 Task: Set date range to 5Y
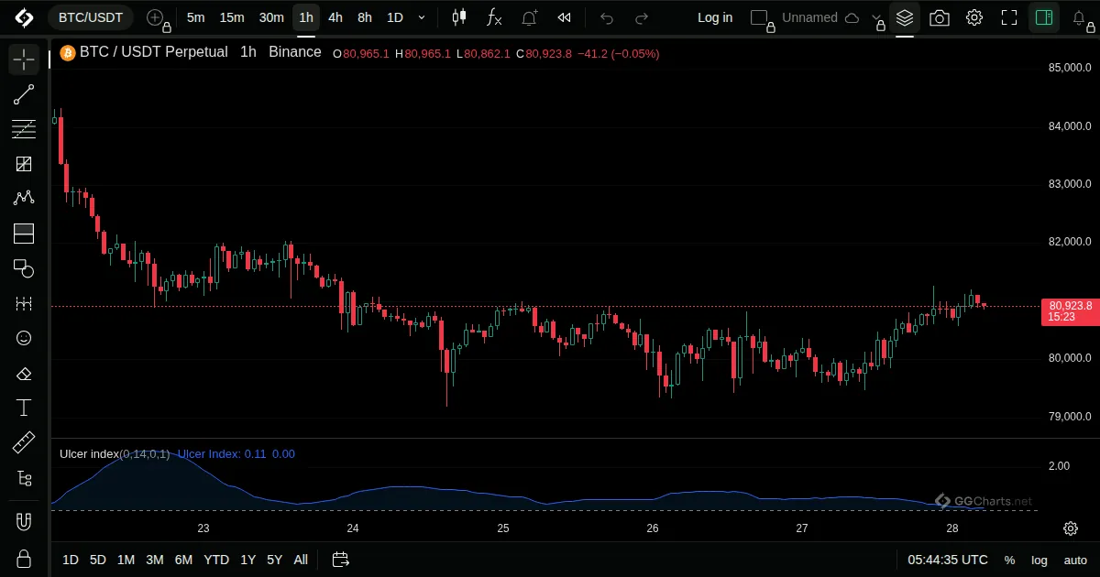(x=274, y=560)
